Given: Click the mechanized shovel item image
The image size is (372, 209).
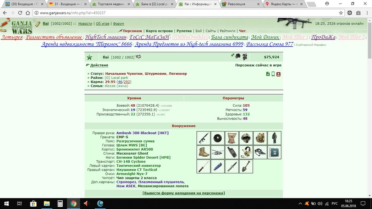Looking at the screenshot, I should (x=246, y=166).
